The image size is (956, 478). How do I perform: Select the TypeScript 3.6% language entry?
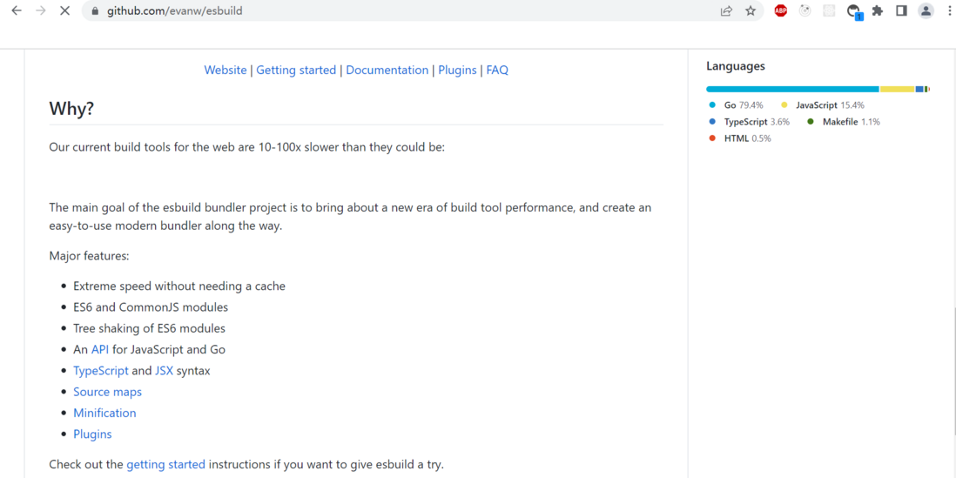750,121
